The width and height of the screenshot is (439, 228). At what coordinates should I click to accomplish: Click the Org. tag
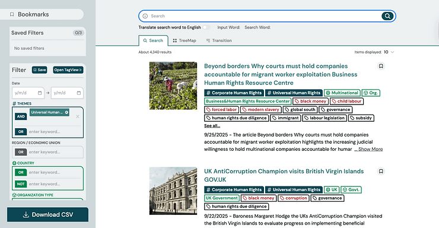tap(371, 93)
